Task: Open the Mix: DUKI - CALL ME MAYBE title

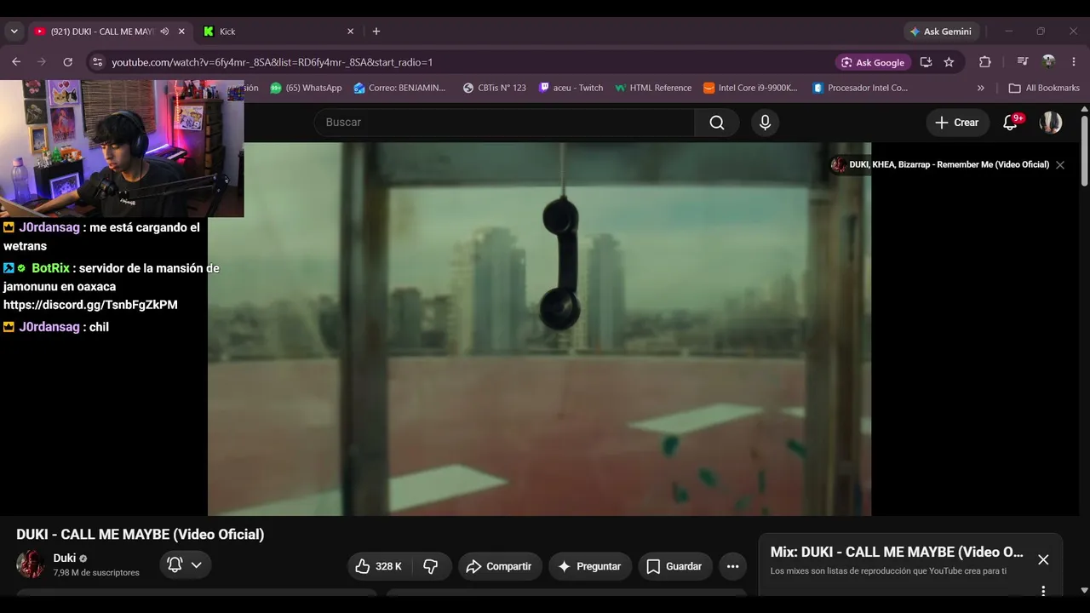Action: pos(897,552)
